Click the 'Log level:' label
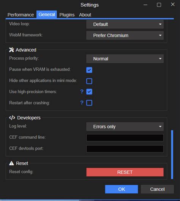180x201 pixels. tap(18, 126)
